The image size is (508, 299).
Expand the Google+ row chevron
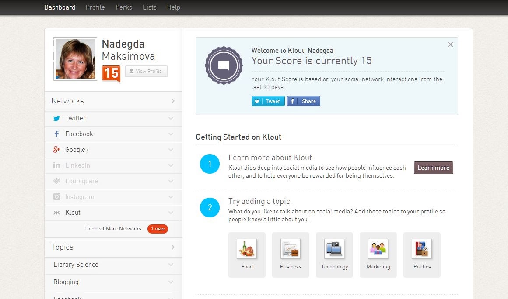pyautogui.click(x=171, y=150)
